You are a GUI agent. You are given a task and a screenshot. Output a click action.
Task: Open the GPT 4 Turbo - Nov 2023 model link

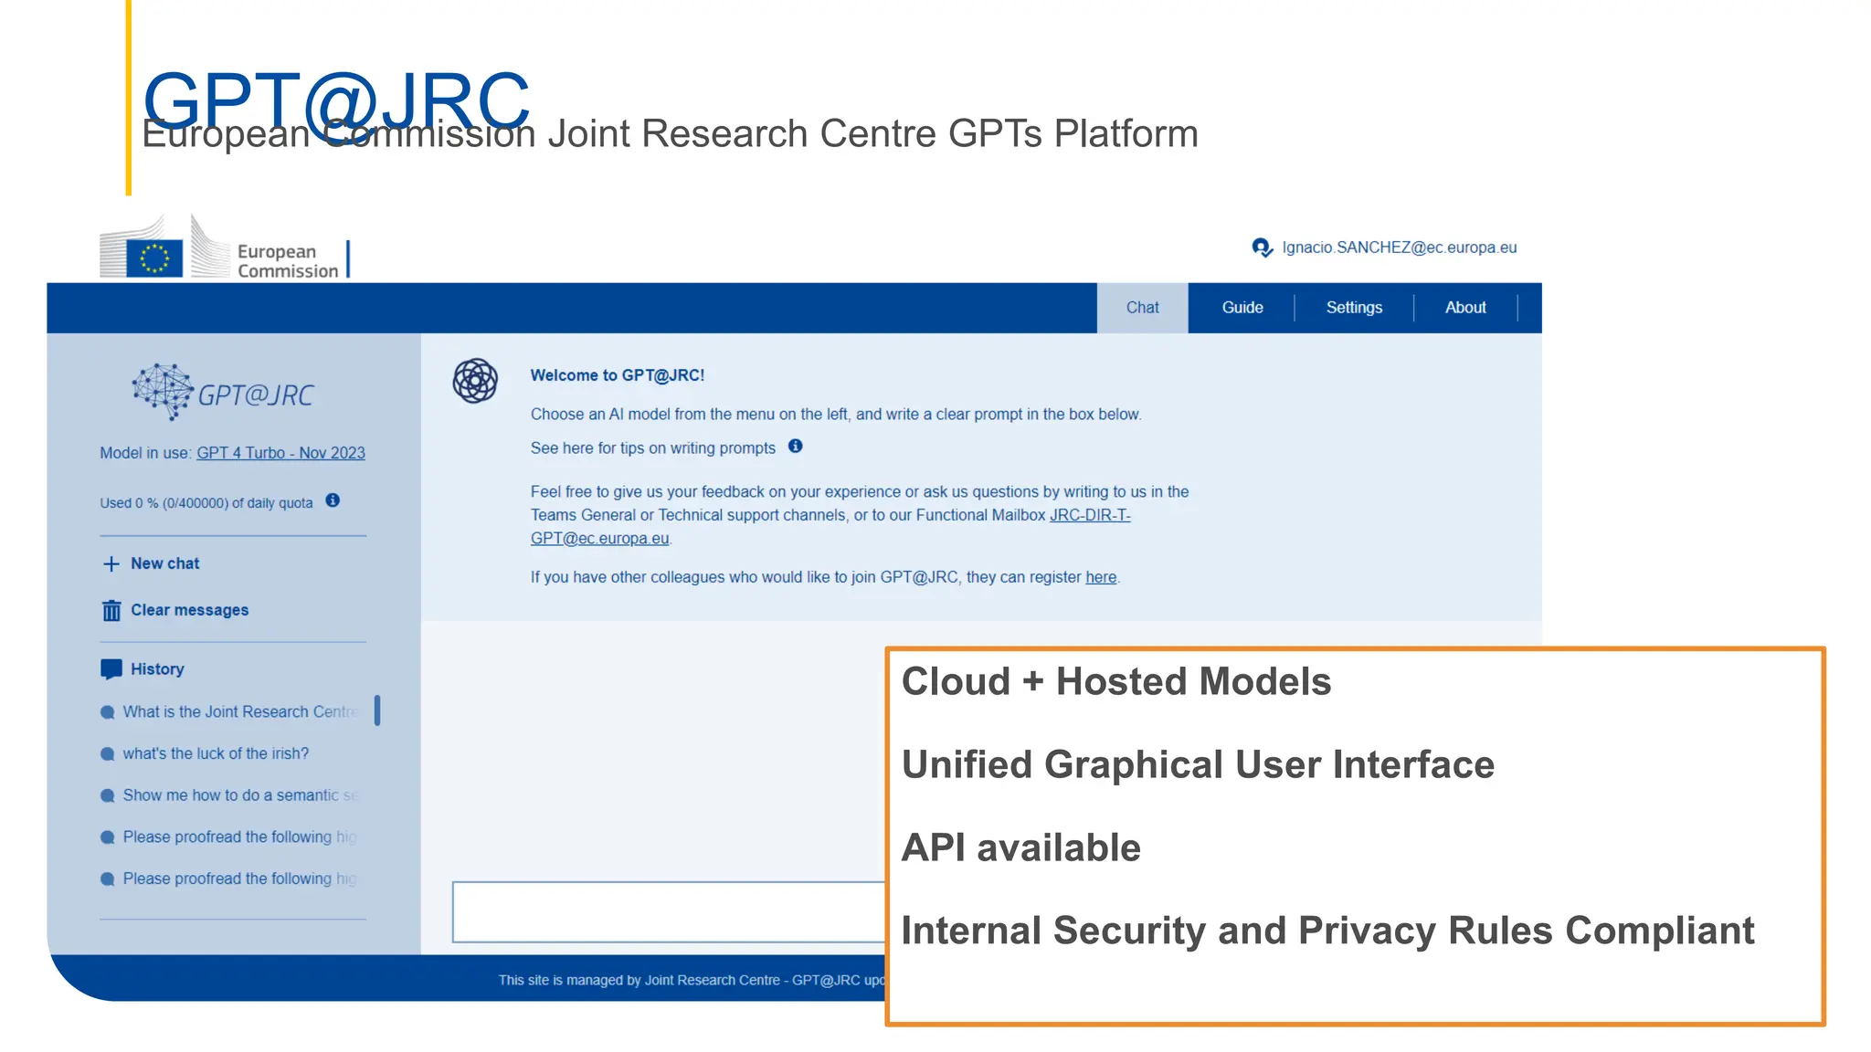click(280, 453)
